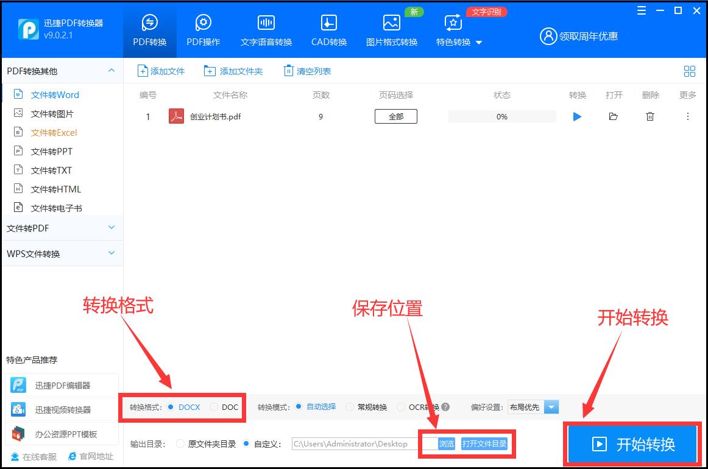Viewport: 708px width, 469px height.
Task: Clear the file list with 清空列表
Action: point(306,71)
